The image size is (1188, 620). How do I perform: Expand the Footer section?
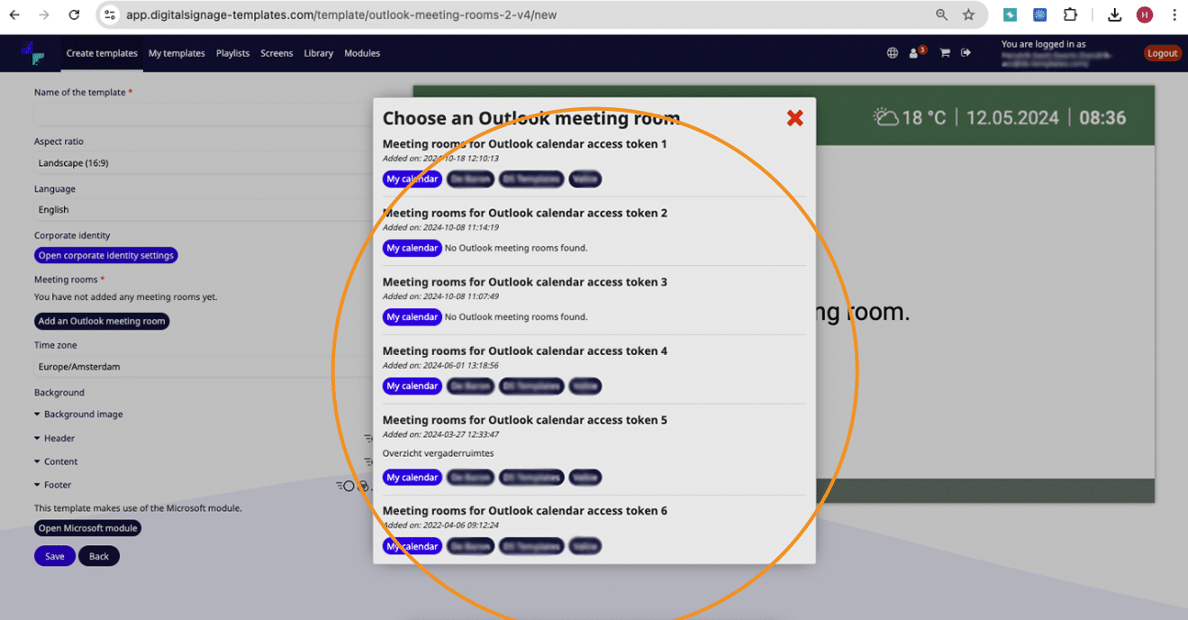pos(52,485)
